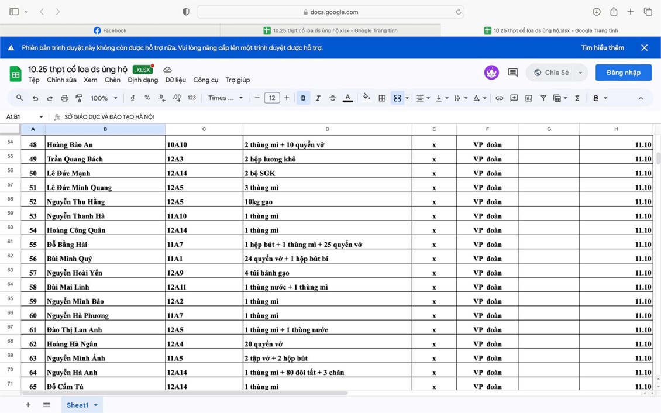Click the font size input field

click(272, 98)
